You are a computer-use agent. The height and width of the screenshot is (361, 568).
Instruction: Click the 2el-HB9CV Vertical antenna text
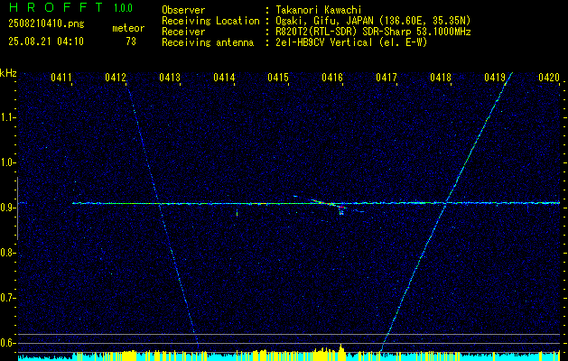tap(351, 42)
